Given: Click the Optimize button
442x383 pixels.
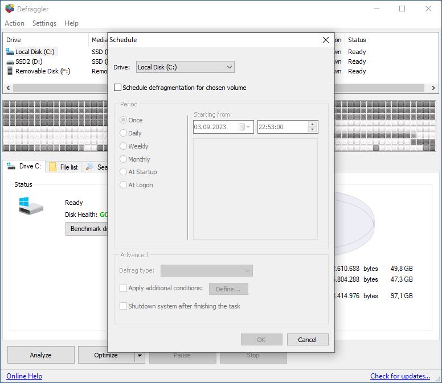Looking at the screenshot, I should tap(107, 355).
